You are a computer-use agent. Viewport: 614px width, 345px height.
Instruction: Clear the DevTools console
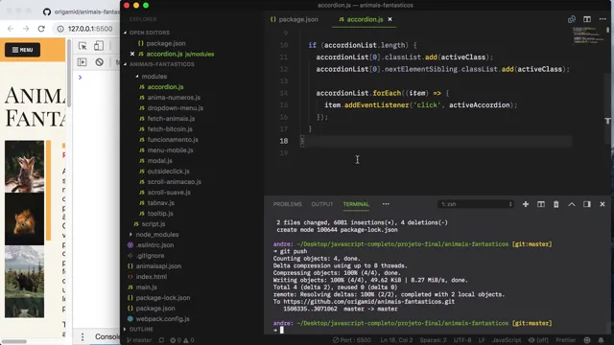(99, 61)
